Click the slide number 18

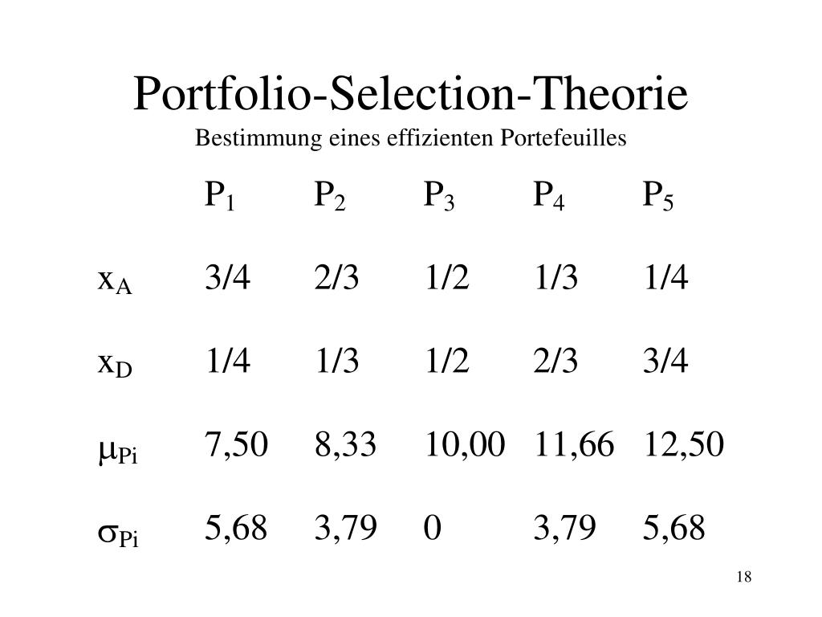pos(744,577)
